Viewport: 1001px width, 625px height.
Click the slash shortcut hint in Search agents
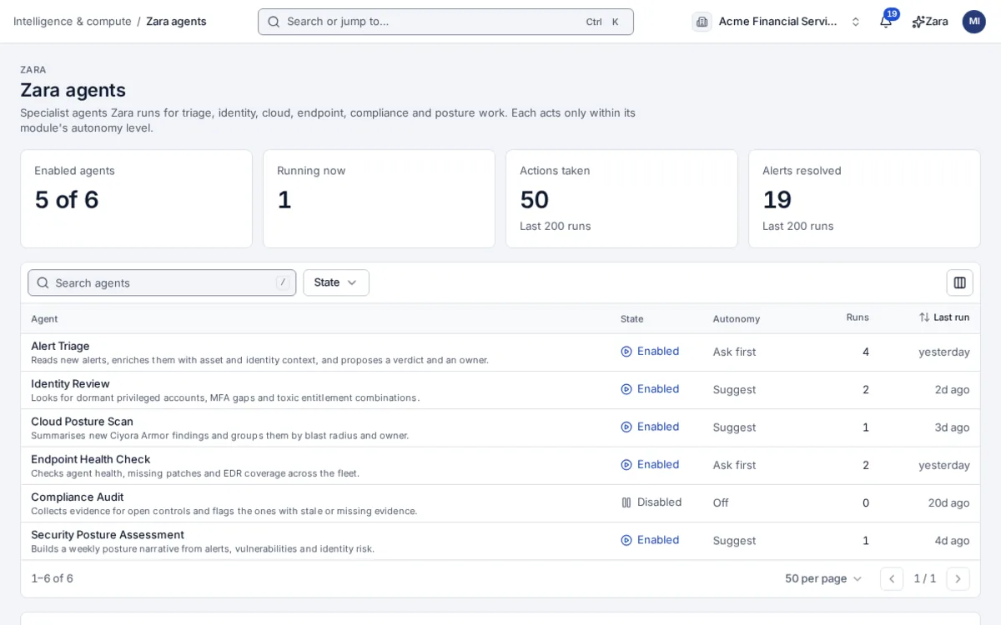point(283,282)
